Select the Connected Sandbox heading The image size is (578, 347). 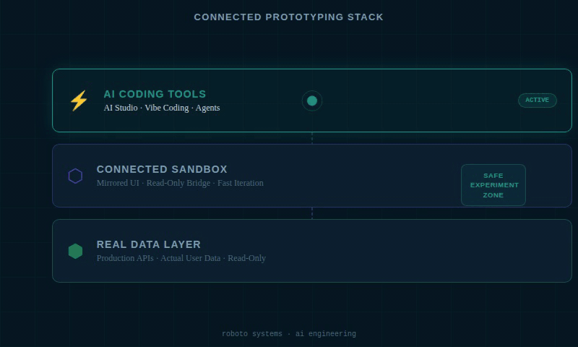coord(162,169)
